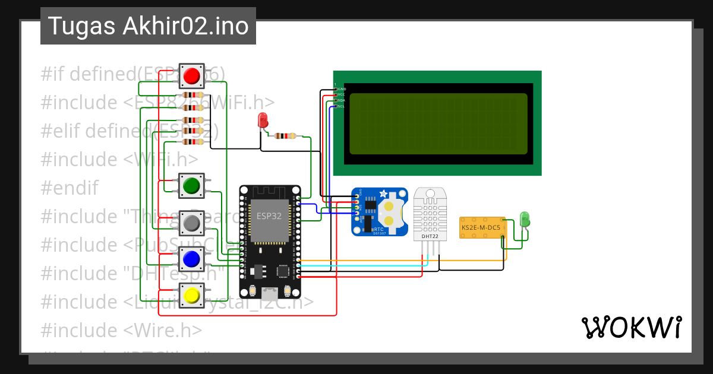This screenshot has width=713, height=374.
Task: Click the resistor attached to the red LED
Action: coord(285,137)
